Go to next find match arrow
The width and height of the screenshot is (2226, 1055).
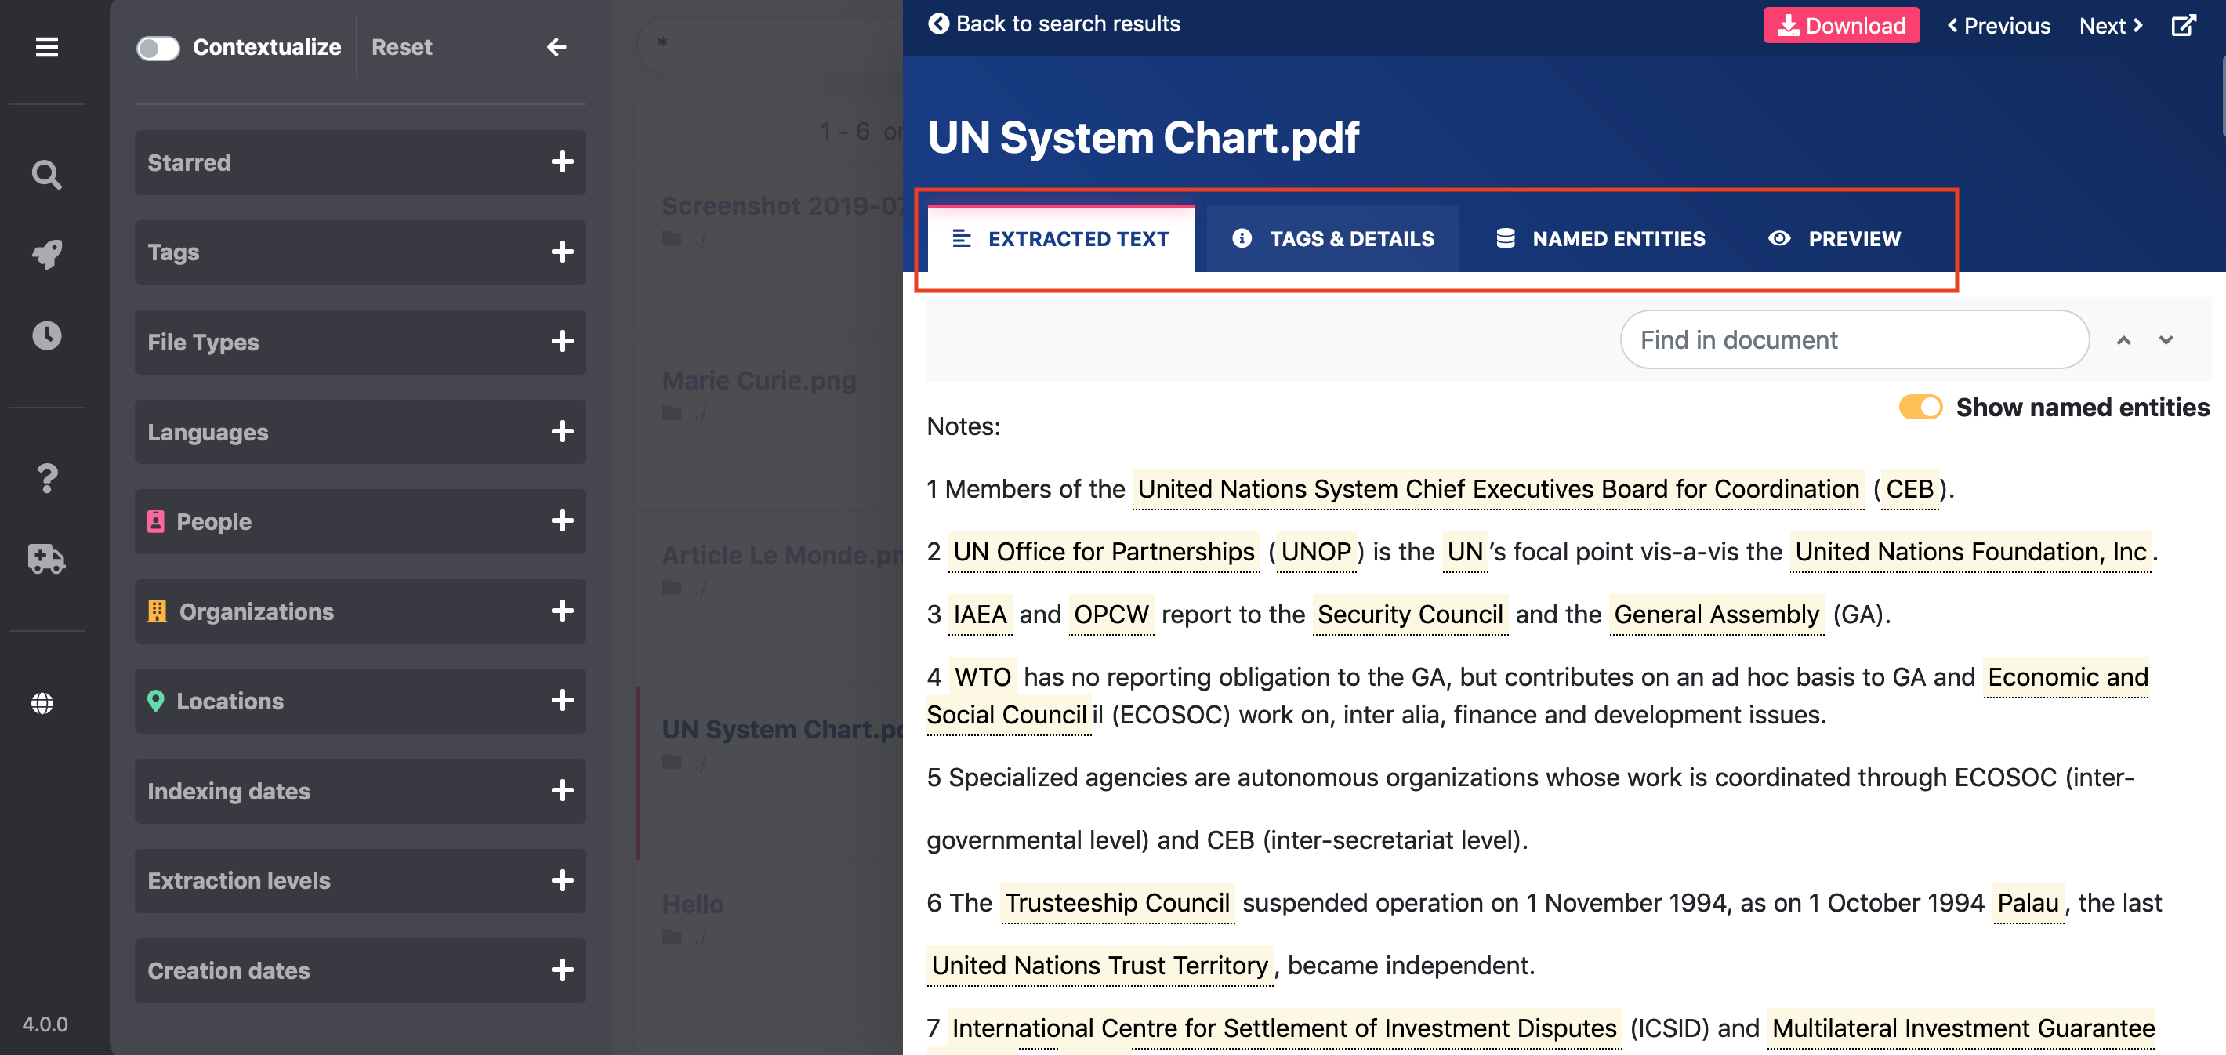point(2166,340)
